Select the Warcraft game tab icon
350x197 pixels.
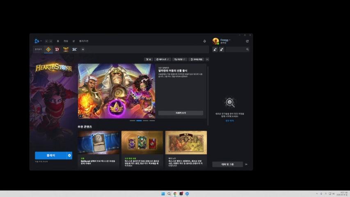coord(66,49)
